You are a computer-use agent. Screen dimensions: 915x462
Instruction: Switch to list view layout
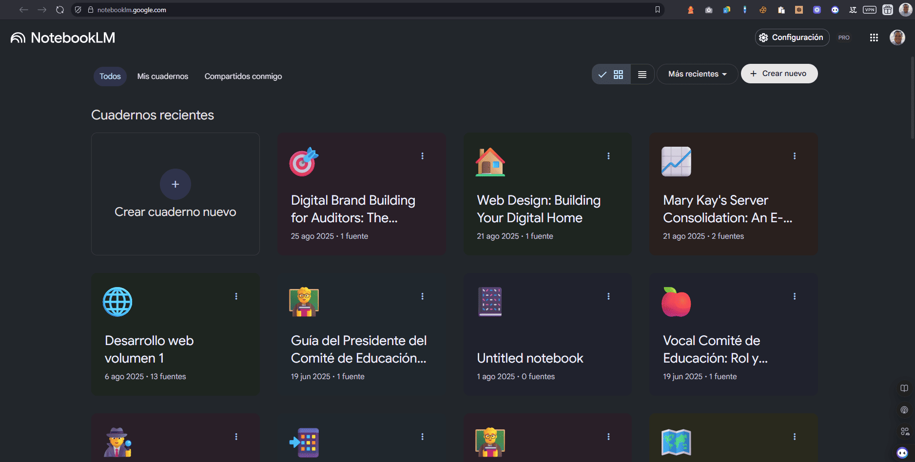coord(642,75)
